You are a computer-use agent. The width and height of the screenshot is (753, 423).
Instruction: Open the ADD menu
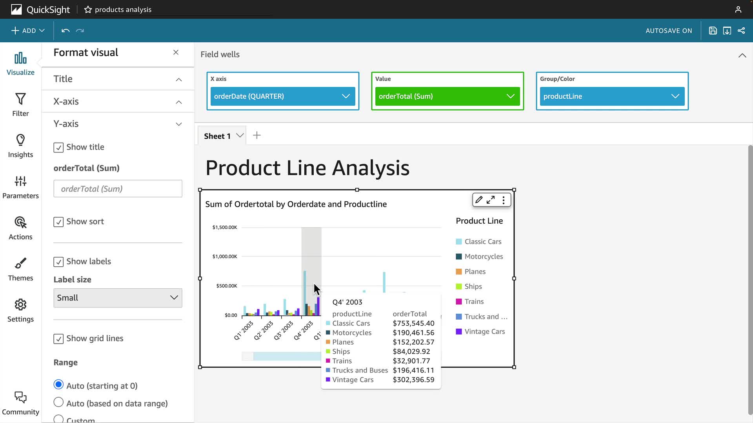[x=28, y=31]
